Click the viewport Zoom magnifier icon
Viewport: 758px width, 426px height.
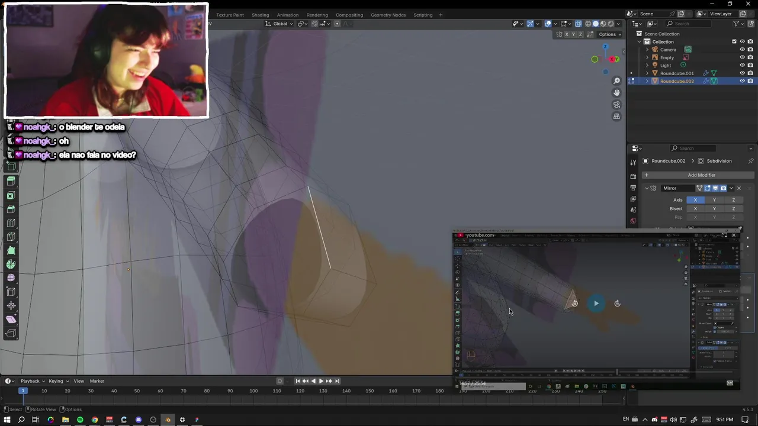[616, 81]
